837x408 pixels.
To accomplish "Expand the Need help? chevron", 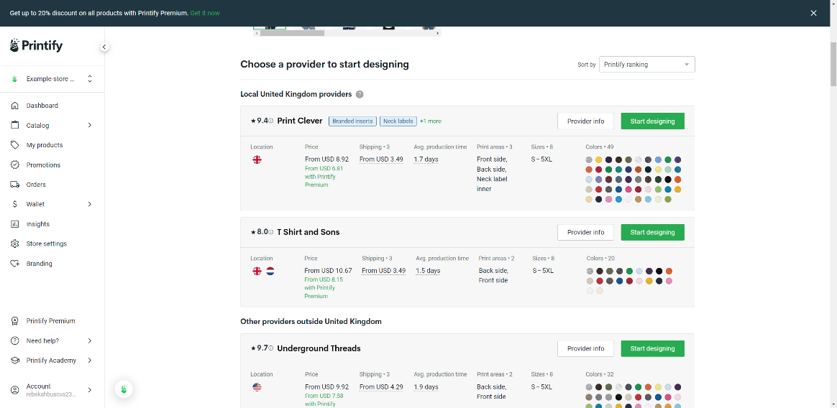I will click(x=90, y=340).
